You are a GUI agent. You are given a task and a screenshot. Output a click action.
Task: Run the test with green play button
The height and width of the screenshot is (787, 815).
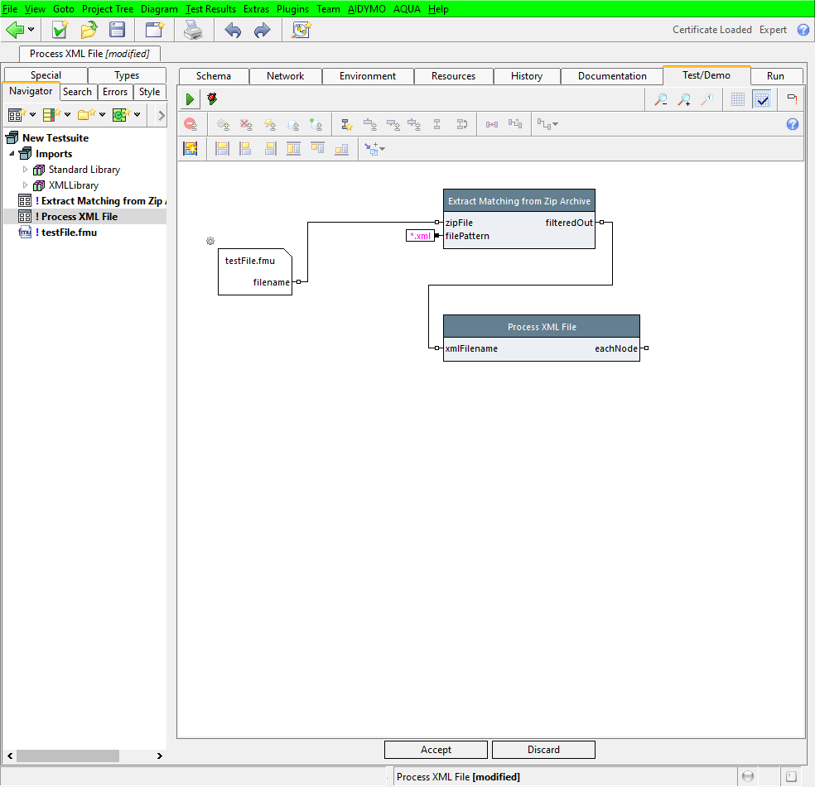(x=190, y=99)
